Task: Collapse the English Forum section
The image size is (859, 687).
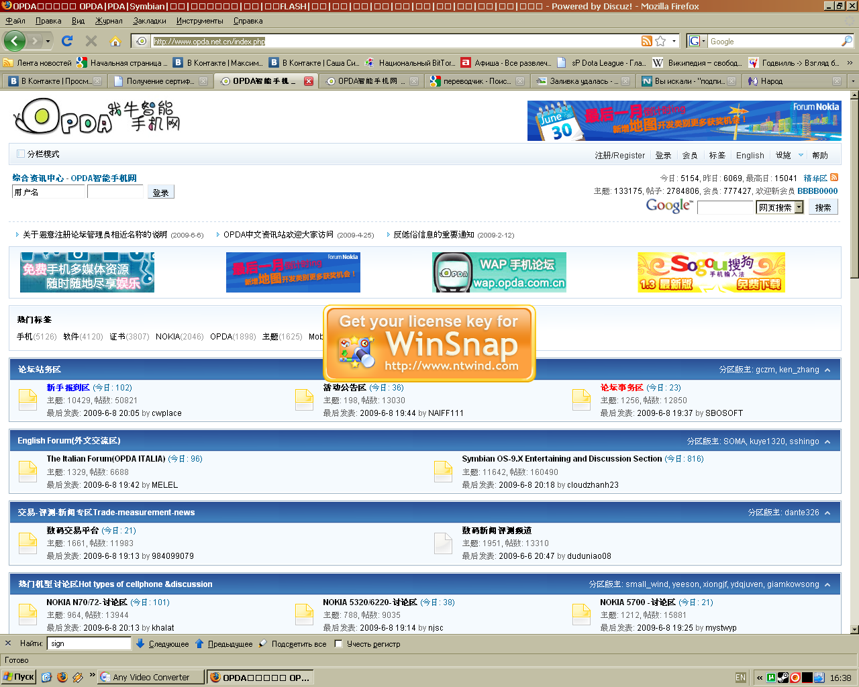Action: (x=827, y=441)
